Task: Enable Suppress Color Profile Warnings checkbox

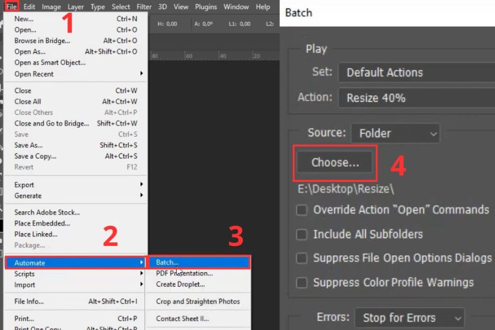Action: [301, 283]
